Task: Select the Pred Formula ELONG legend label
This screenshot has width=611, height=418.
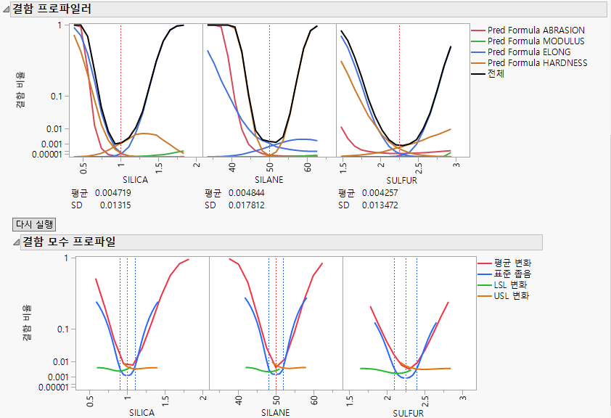Action: tap(529, 52)
